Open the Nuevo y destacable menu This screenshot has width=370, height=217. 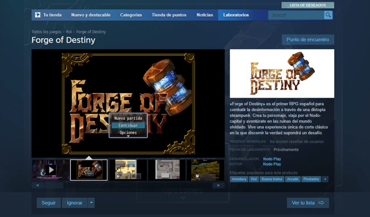coord(91,15)
